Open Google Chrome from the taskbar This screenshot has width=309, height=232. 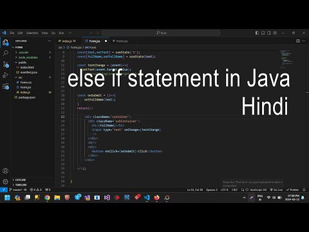[47, 198]
